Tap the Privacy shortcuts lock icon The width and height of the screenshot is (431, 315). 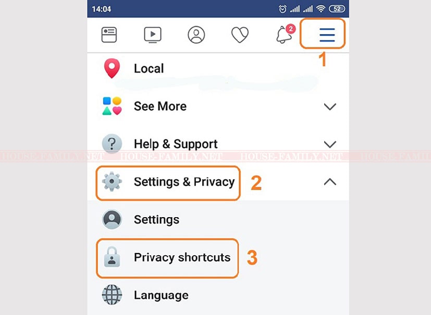(112, 257)
